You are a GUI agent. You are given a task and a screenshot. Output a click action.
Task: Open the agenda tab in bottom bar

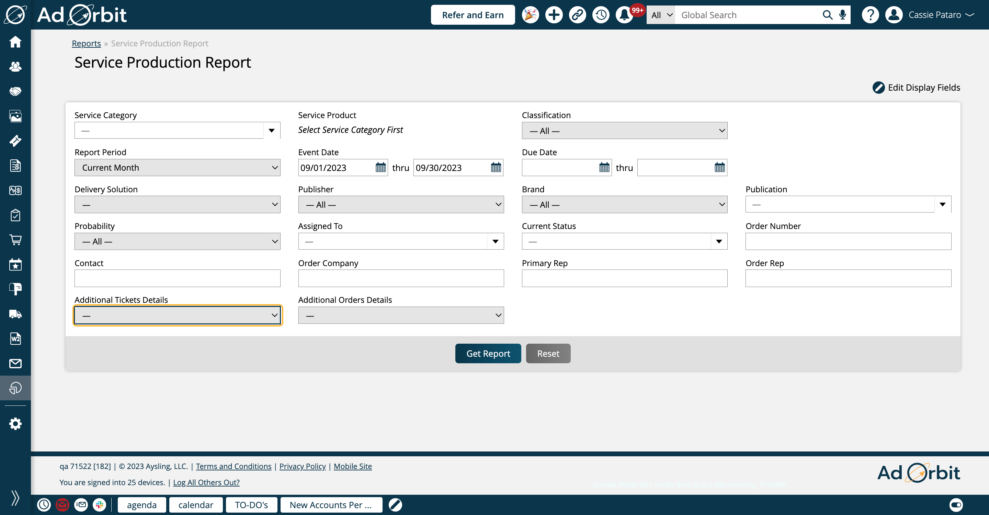coord(142,505)
